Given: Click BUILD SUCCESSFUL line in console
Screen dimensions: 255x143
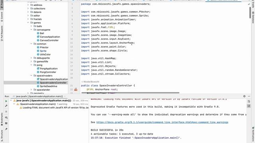Looking at the screenshot, I should tap(107, 130).
